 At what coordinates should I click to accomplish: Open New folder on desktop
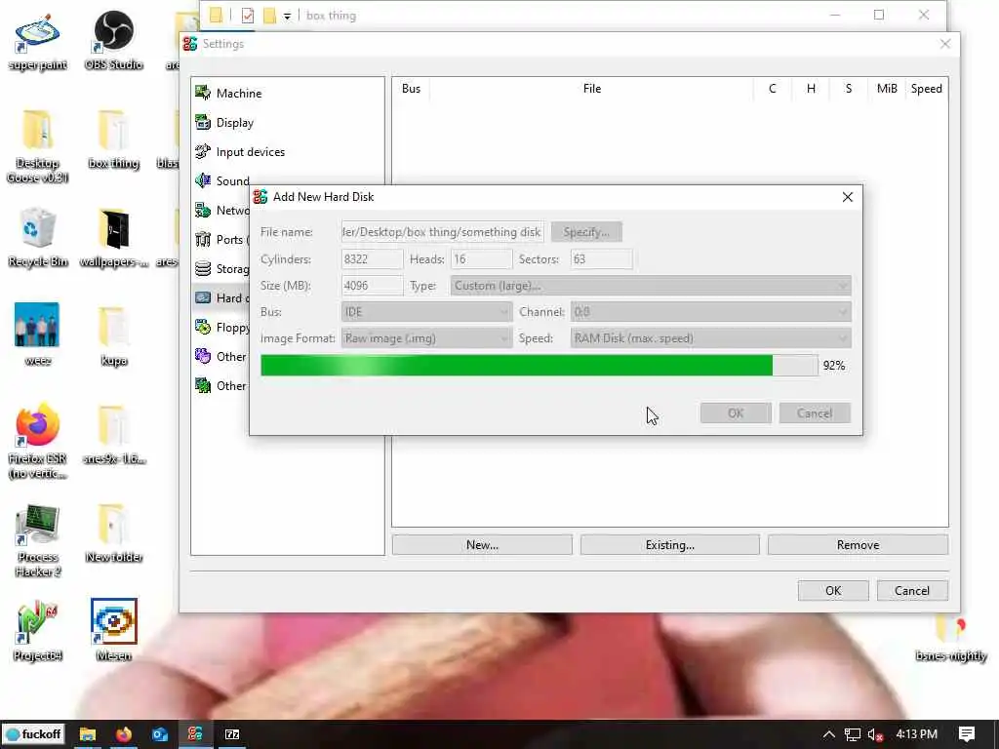point(113,533)
